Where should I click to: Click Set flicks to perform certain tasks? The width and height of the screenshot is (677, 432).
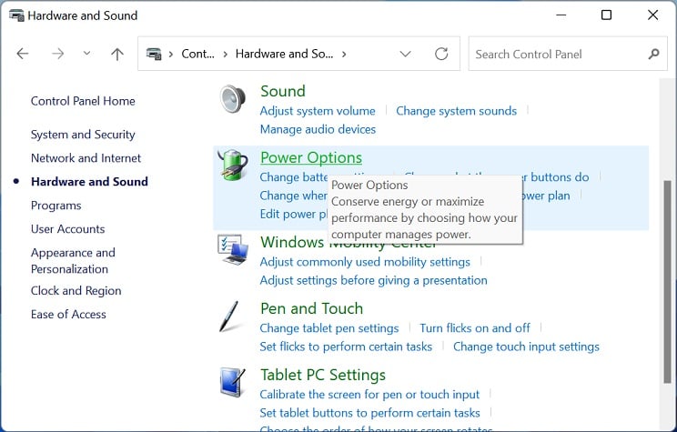346,347
